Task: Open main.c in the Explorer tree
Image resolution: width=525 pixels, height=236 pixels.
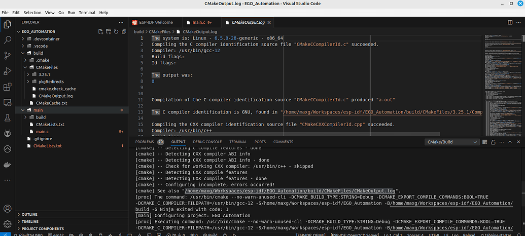Action: click(42, 131)
